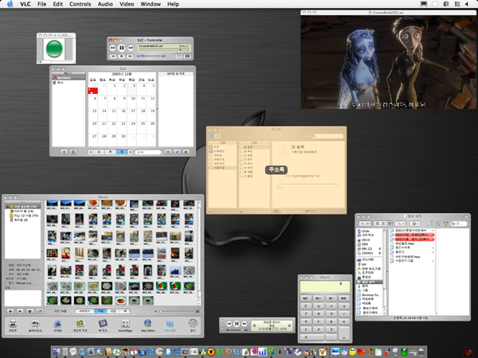Skip to previous item in VLC Controller
Viewport: 478px width, 358px height.
(113, 56)
